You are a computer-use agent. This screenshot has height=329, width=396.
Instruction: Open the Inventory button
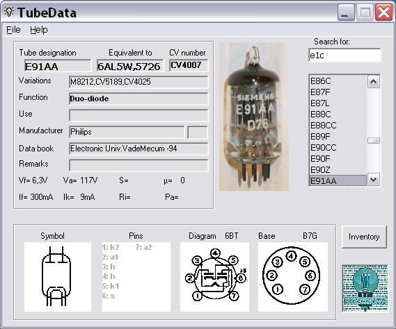pyautogui.click(x=364, y=237)
